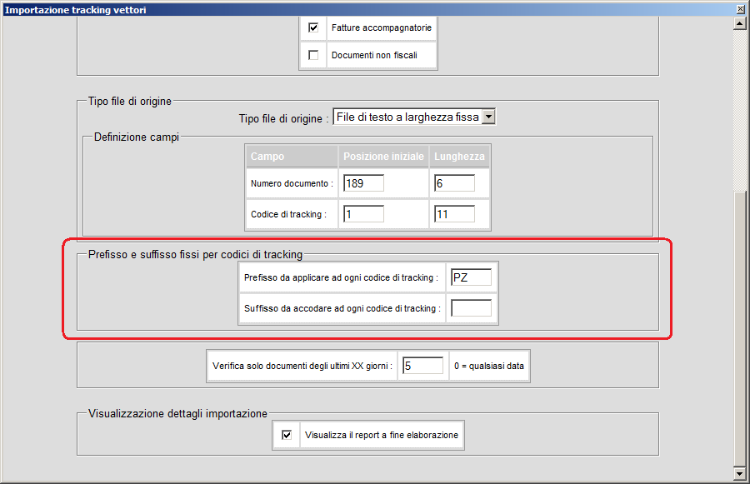The image size is (750, 484).
Task: Click the Visualizzazione dettagli importazione group title
Action: (177, 414)
